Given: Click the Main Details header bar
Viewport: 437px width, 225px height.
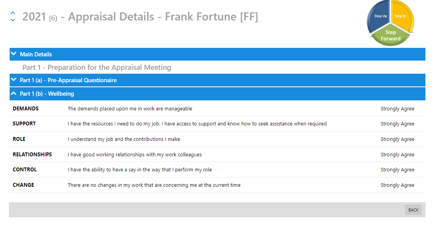Looking at the screenshot, I should (x=218, y=54).
